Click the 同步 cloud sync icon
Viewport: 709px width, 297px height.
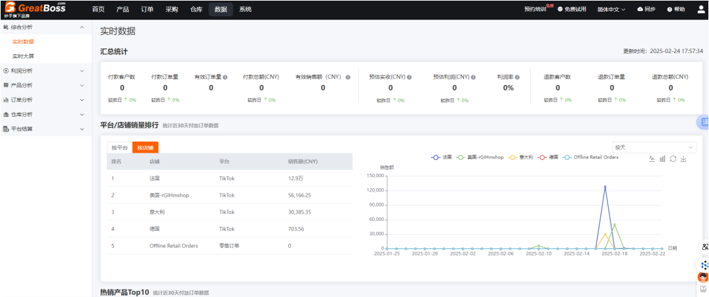pos(645,9)
